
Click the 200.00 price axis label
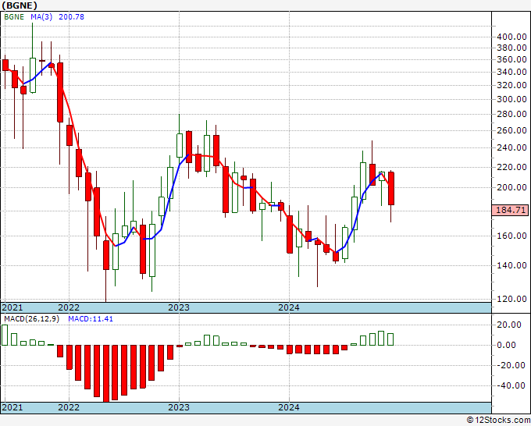point(511,187)
